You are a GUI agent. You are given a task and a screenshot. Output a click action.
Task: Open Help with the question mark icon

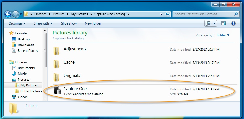click(233, 23)
